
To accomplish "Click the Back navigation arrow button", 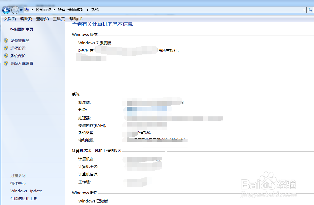I will coord(6,10).
